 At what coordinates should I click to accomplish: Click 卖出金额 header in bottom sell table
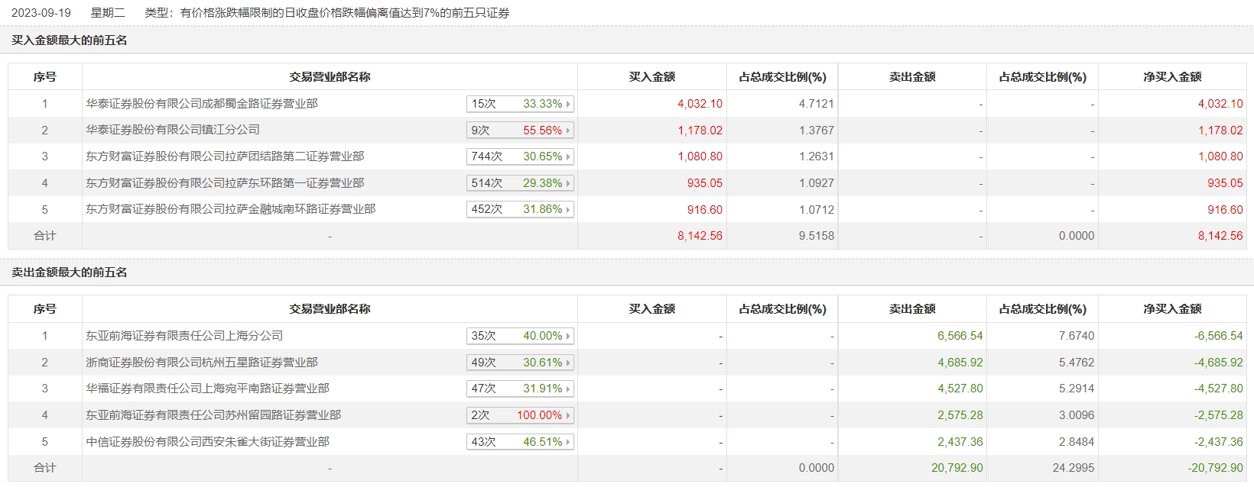point(912,309)
